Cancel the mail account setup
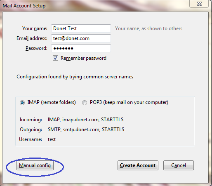This screenshot has height=186, width=212. coord(179,165)
